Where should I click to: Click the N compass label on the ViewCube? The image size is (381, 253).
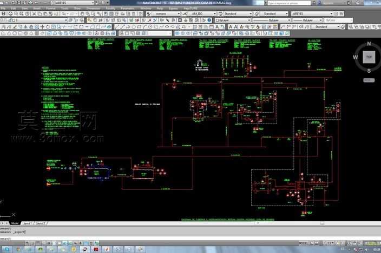click(x=369, y=44)
